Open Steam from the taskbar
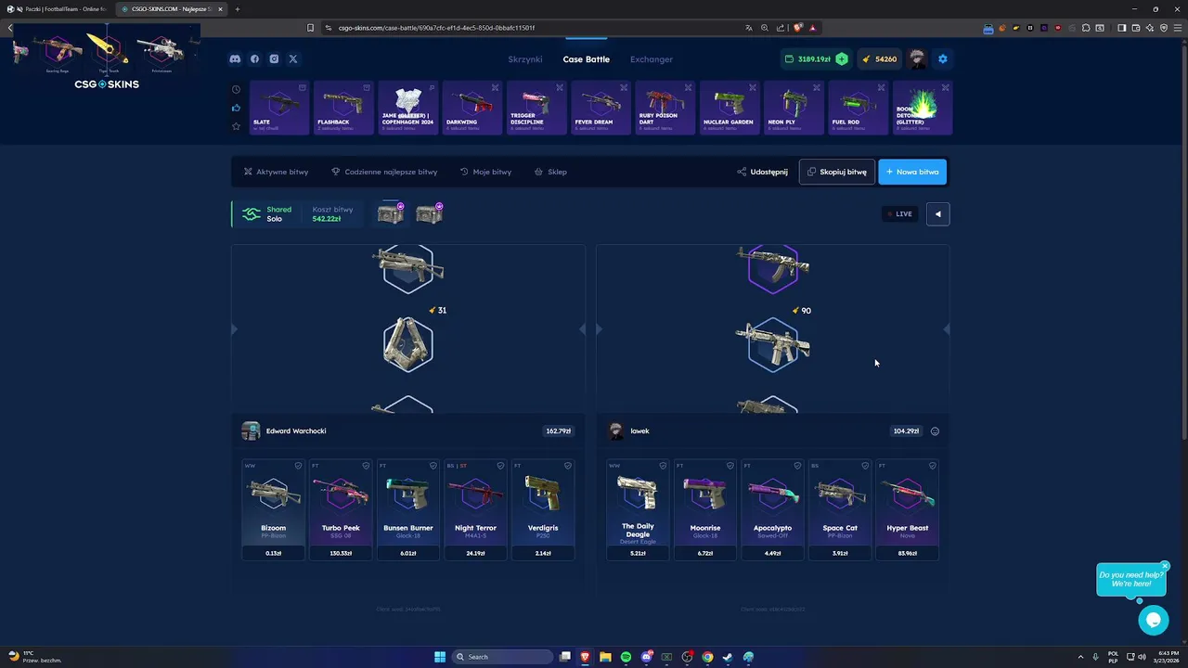 coord(728,657)
